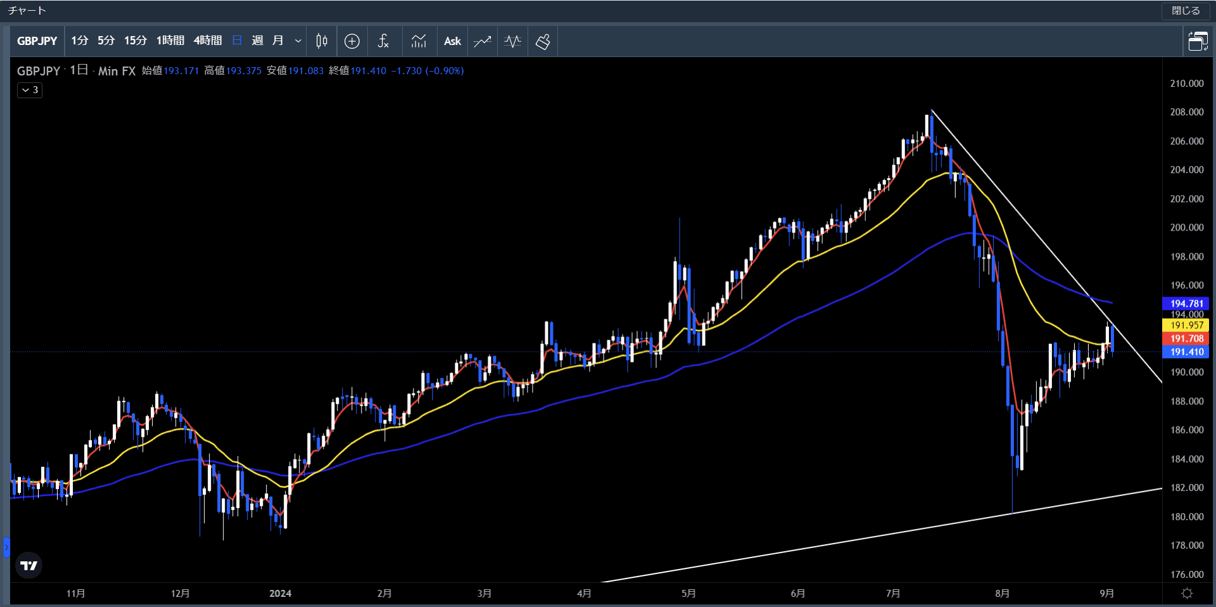Toggle the Ask price button
Viewport: 1216px width, 607px height.
(452, 41)
